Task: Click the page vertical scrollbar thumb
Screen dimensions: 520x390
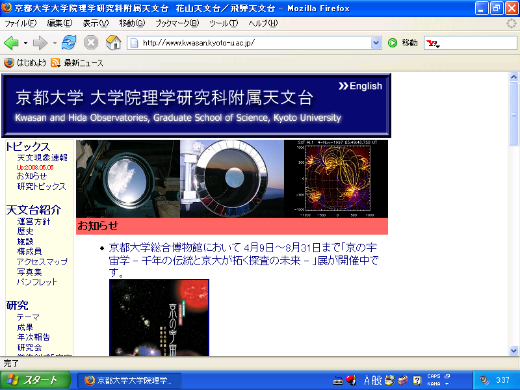Action: (x=513, y=114)
